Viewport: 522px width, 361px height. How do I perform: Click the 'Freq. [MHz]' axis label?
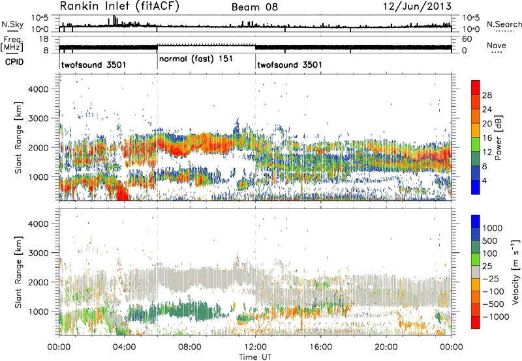pyautogui.click(x=12, y=44)
